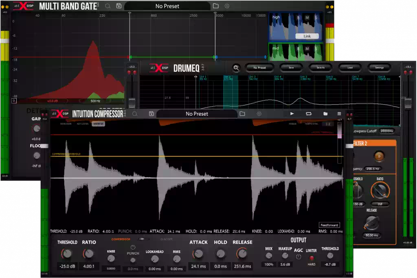Click the Mix knob
This screenshot has height=278, width=417.
point(269,256)
